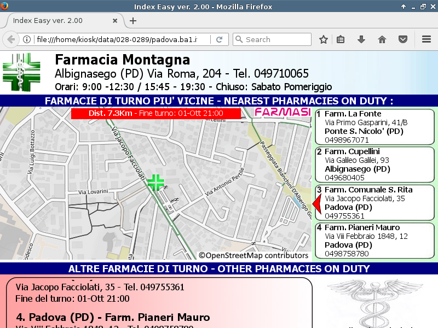Click the site information icon in address bar

(x=26, y=39)
